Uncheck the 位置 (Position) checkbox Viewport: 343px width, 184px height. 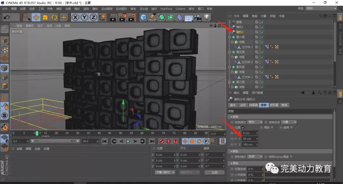(x=243, y=127)
